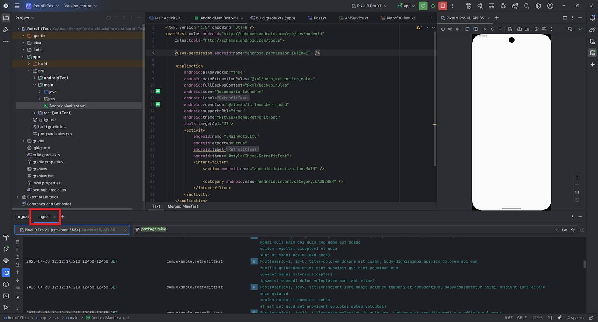Image resolution: width=598 pixels, height=322 pixels.
Task: Open the main hamburger menu
Action: [x=17, y=6]
